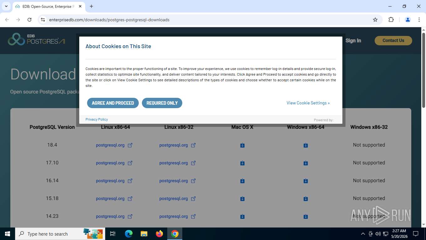The width and height of the screenshot is (426, 240).
Task: Open a new browser tab
Action: pos(91,6)
